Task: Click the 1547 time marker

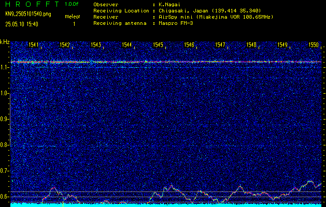Action: [220, 45]
